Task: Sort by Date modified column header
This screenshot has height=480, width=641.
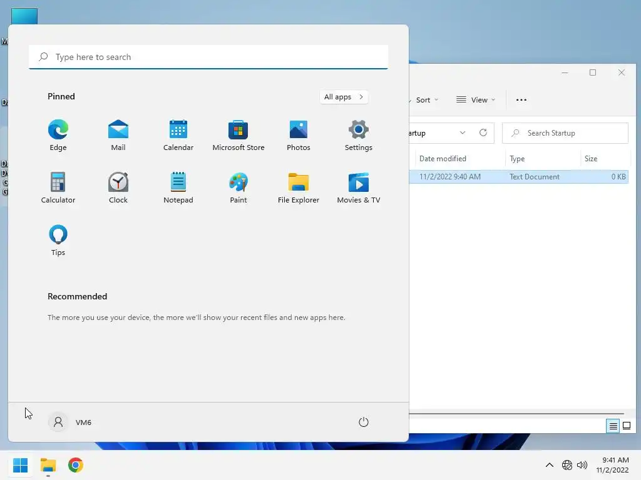Action: click(x=460, y=158)
